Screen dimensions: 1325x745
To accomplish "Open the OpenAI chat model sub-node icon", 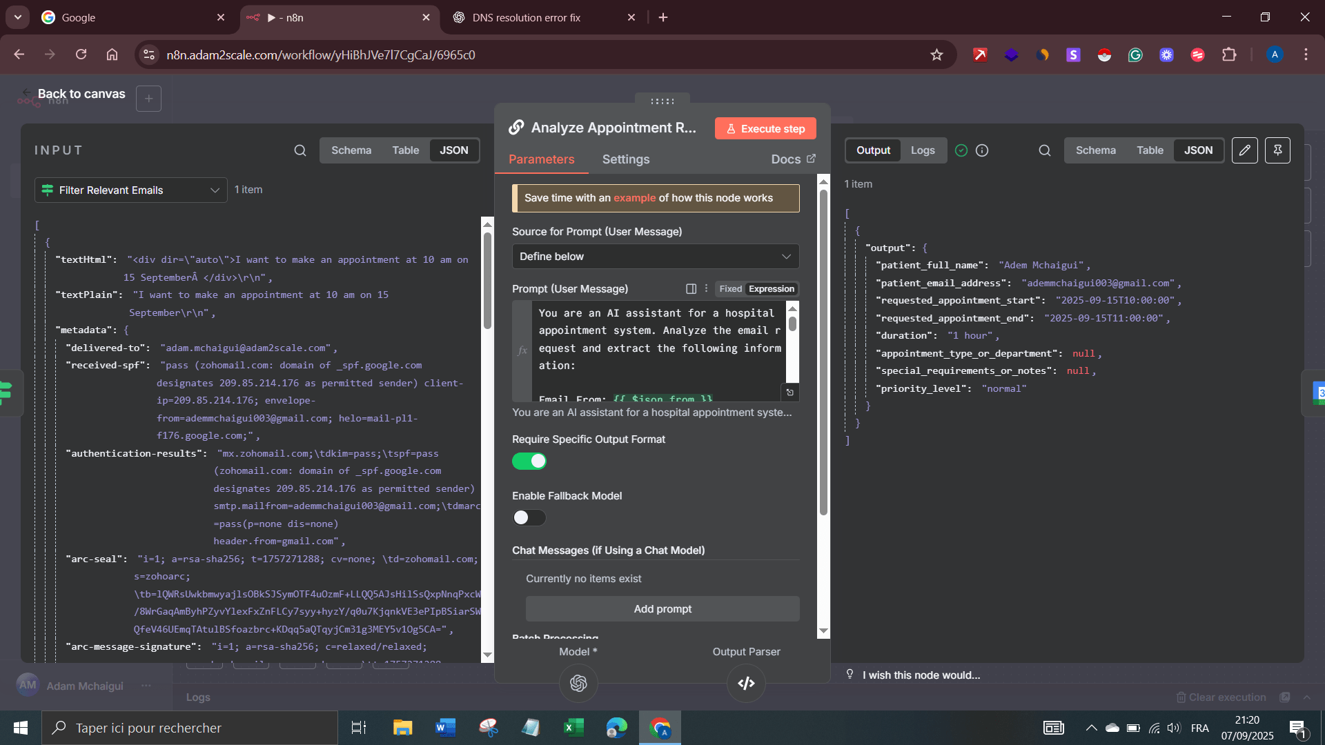I will click(578, 683).
